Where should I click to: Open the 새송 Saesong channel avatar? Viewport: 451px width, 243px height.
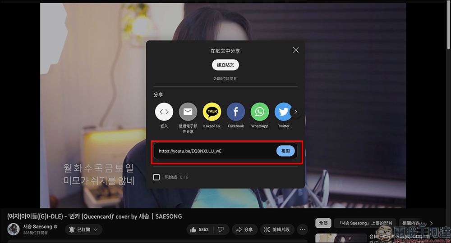tap(14, 229)
